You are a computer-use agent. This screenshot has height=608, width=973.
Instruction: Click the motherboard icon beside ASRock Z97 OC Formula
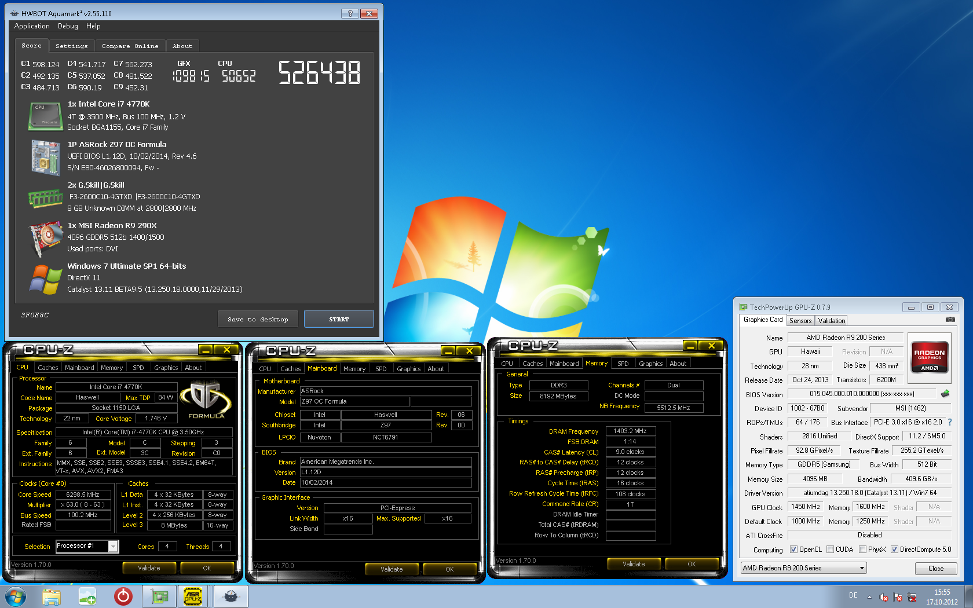45,158
